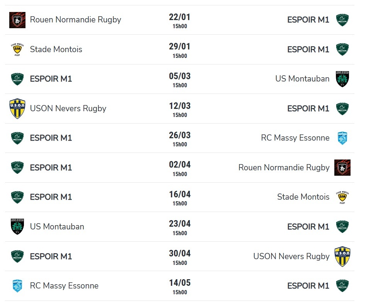Click US Montauban logo in 05/03 match
This screenshot has width=371, height=302.
click(342, 79)
